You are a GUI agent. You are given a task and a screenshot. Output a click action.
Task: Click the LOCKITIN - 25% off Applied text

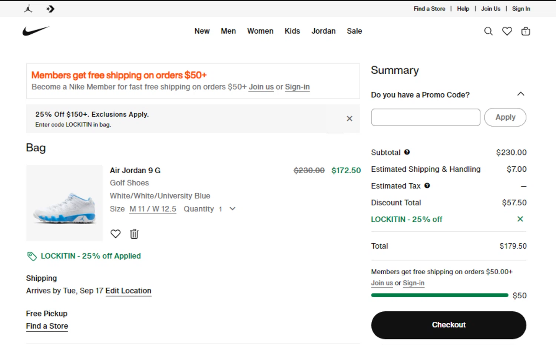click(90, 256)
